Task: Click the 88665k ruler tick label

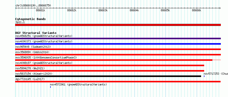Action: [x=165, y=10]
